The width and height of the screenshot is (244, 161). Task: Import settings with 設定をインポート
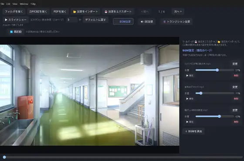pyautogui.click(x=85, y=11)
